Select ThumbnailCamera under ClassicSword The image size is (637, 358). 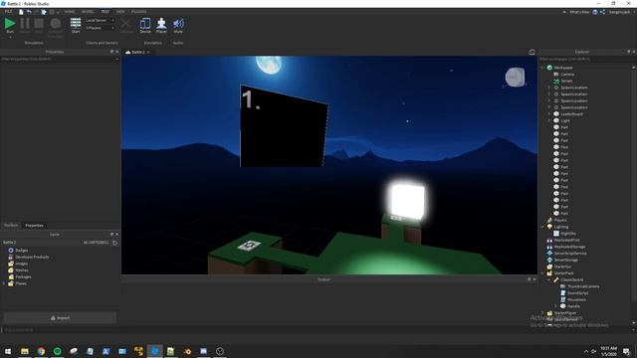[583, 286]
